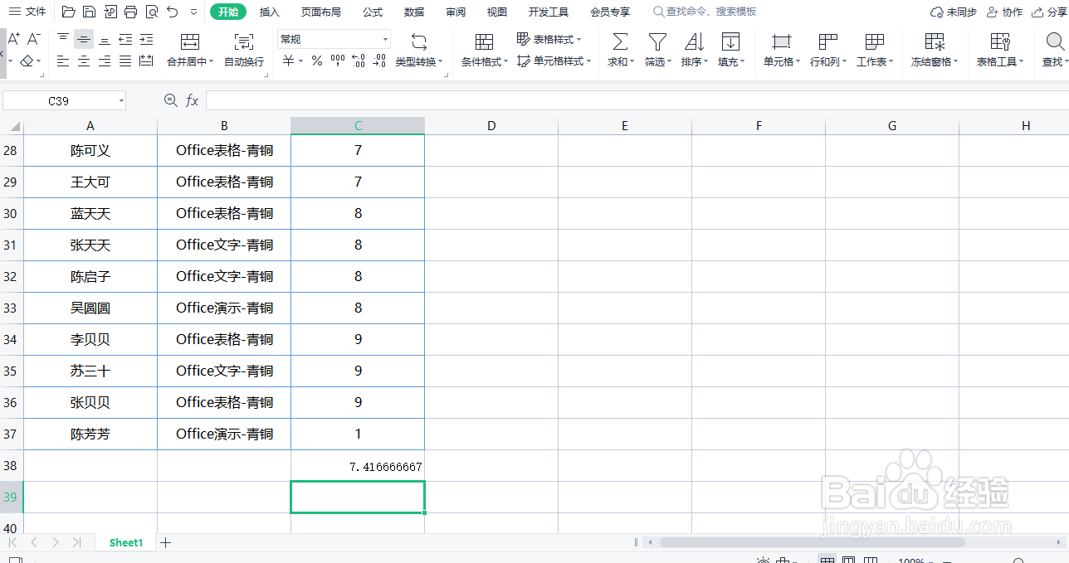Click the export to PDF icon

[x=110, y=12]
